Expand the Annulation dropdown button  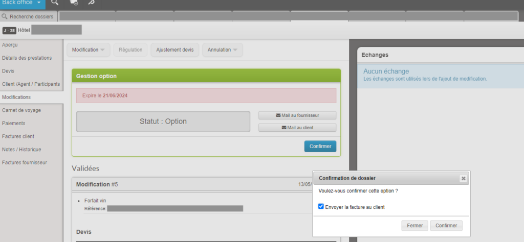click(223, 50)
